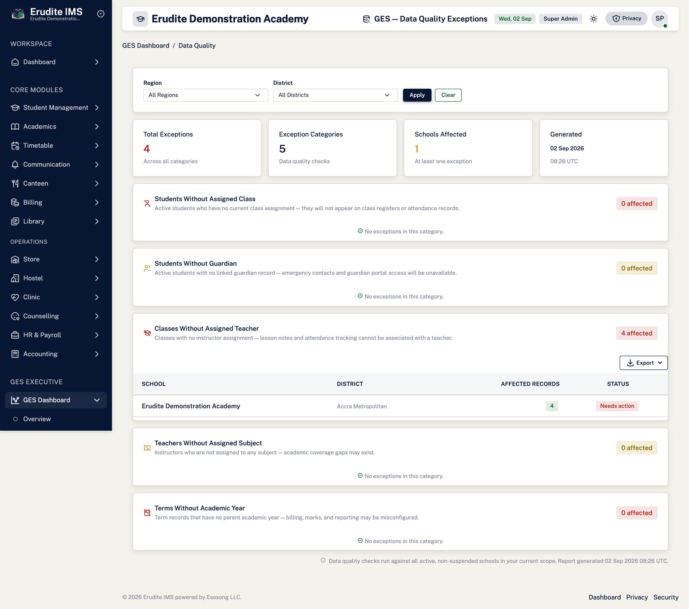Open the footer Security link

tap(666, 597)
